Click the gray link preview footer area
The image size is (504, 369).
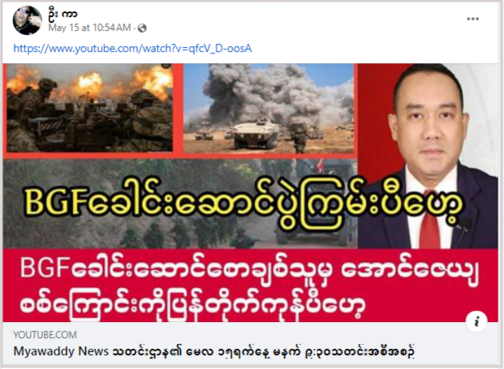coord(251,343)
